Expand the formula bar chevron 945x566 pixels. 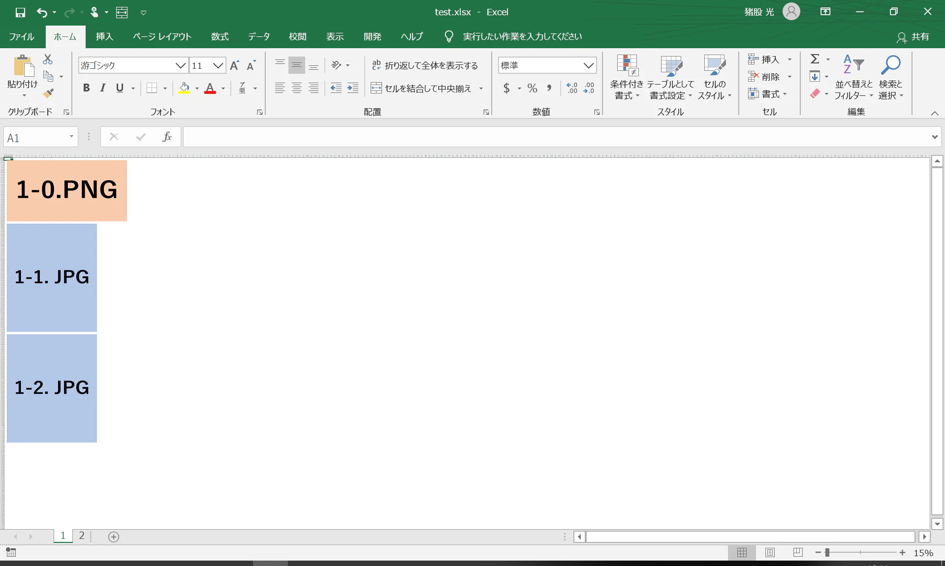pos(934,137)
